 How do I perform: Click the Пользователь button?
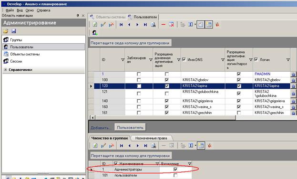pos(130,128)
